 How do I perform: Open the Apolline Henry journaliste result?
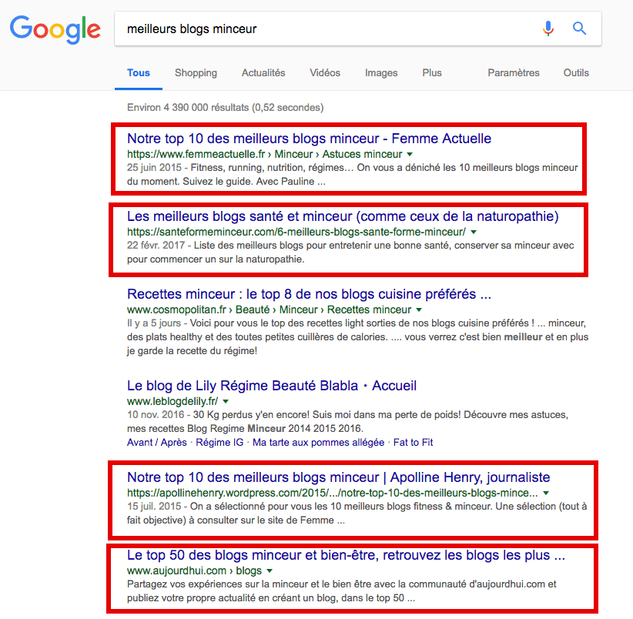click(x=339, y=477)
